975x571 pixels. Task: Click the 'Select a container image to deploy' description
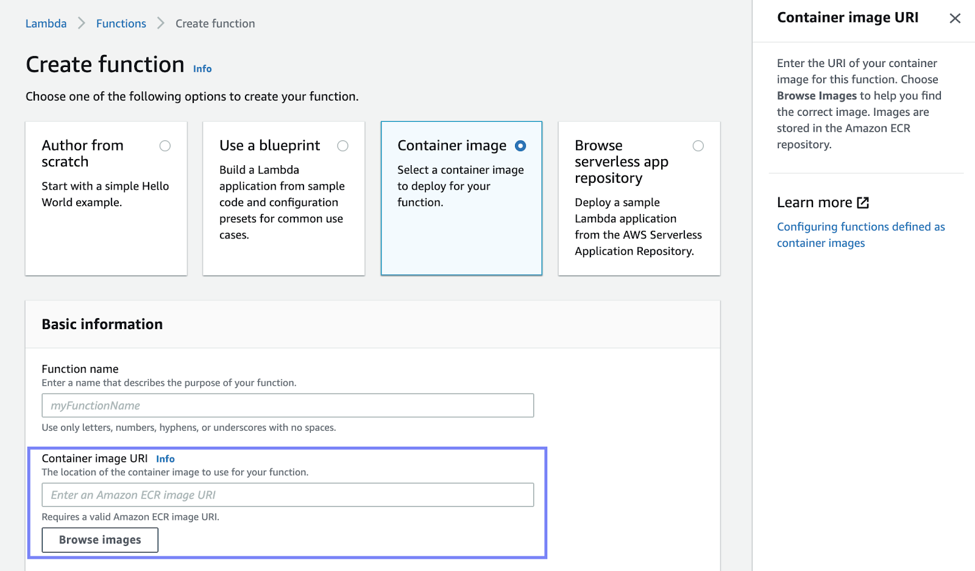pos(461,186)
